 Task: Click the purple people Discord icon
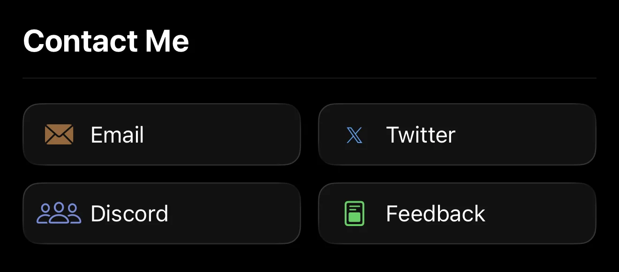(x=59, y=213)
